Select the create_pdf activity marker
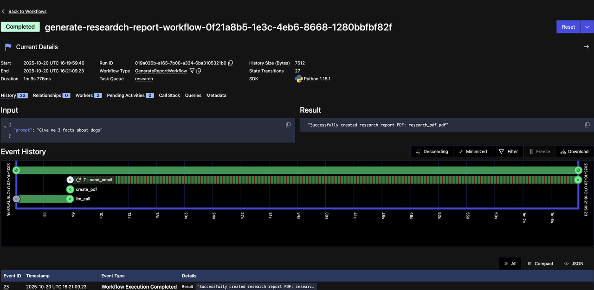This screenshot has height=290, width=594. (70, 189)
